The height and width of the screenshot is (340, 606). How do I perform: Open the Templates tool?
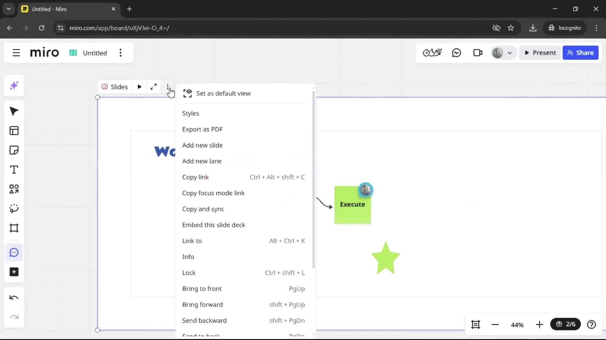[x=14, y=131]
